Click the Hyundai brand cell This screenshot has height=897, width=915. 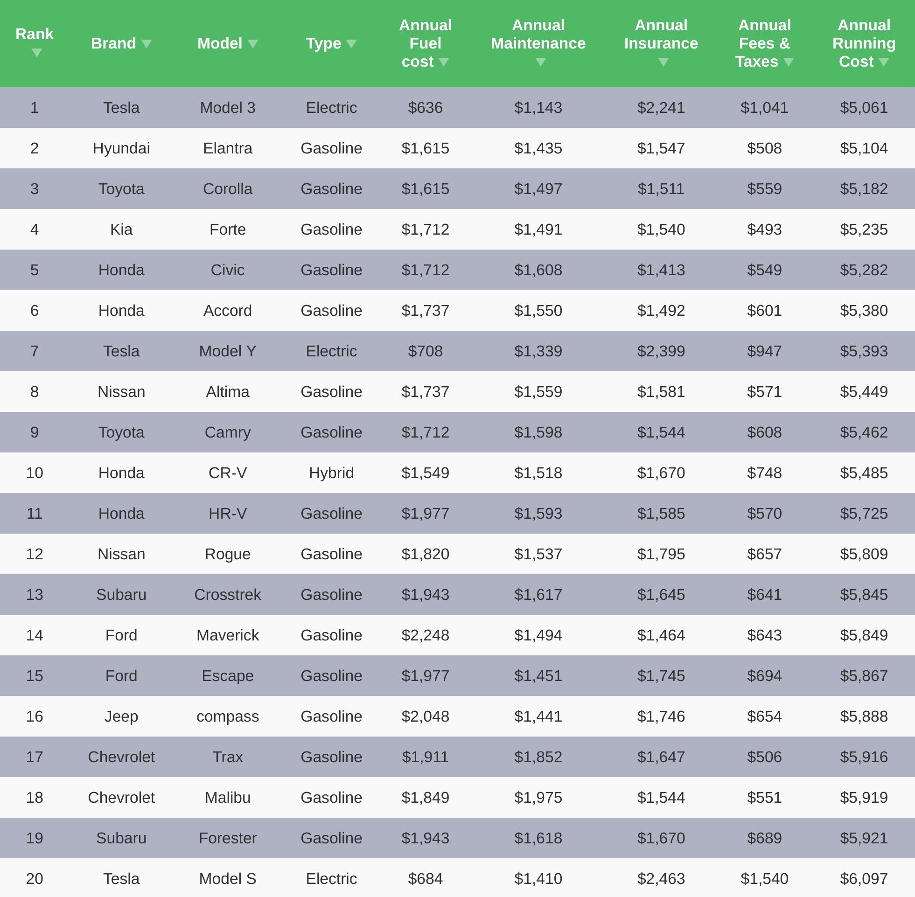click(121, 148)
